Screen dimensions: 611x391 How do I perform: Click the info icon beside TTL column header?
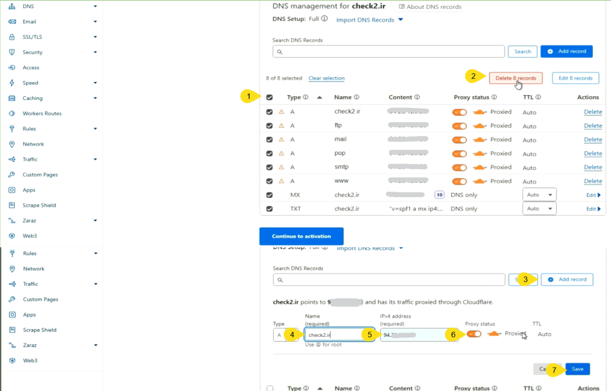(538, 97)
